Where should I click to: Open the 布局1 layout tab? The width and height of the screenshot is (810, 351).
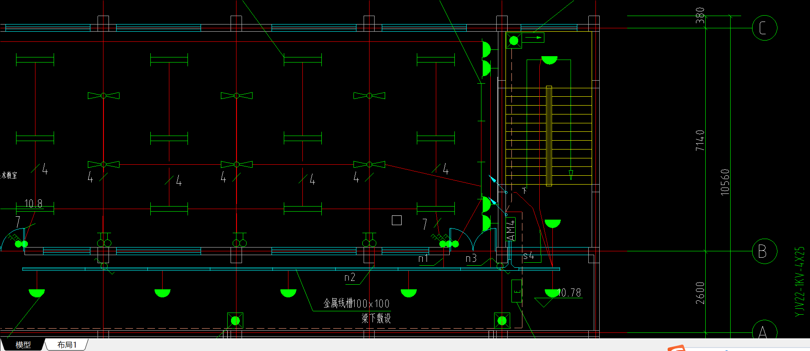tap(67, 345)
